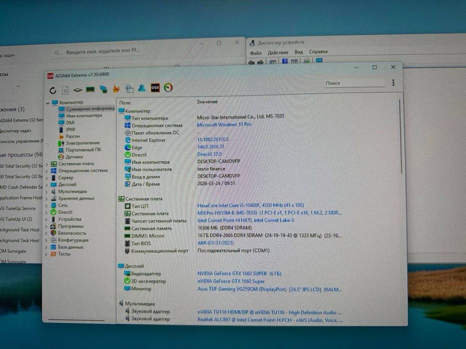Screen dimensions: 466x349
Task: Open 'Программы' in the tree
Action: (71, 226)
